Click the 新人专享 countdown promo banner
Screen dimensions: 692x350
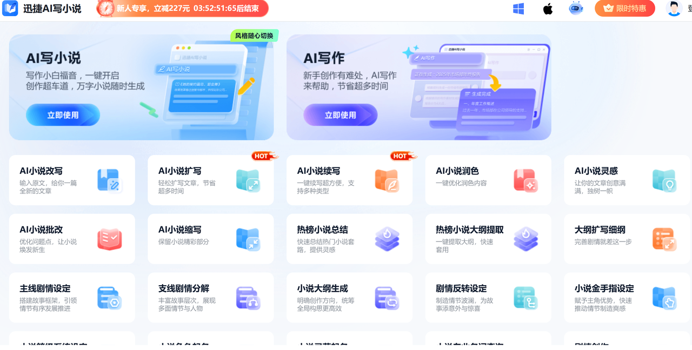pos(183,8)
